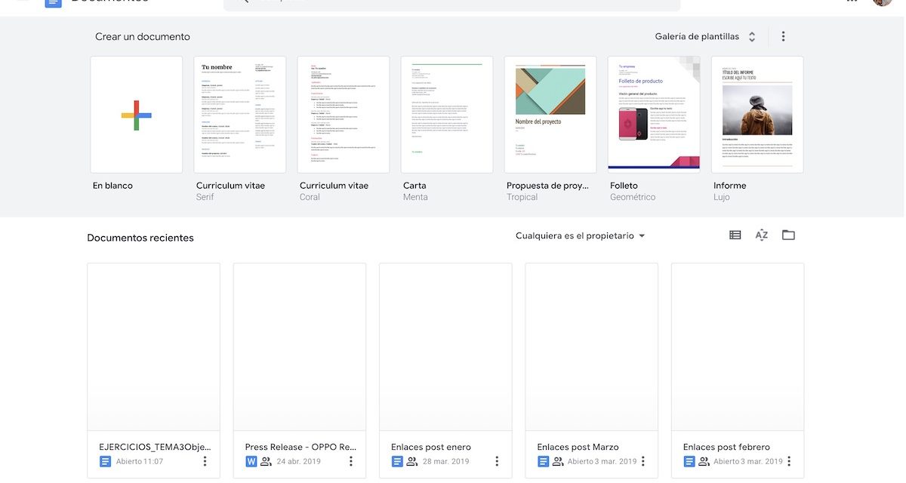Pick the Folleto Geométrico template
The height and width of the screenshot is (483, 906).
point(653,115)
